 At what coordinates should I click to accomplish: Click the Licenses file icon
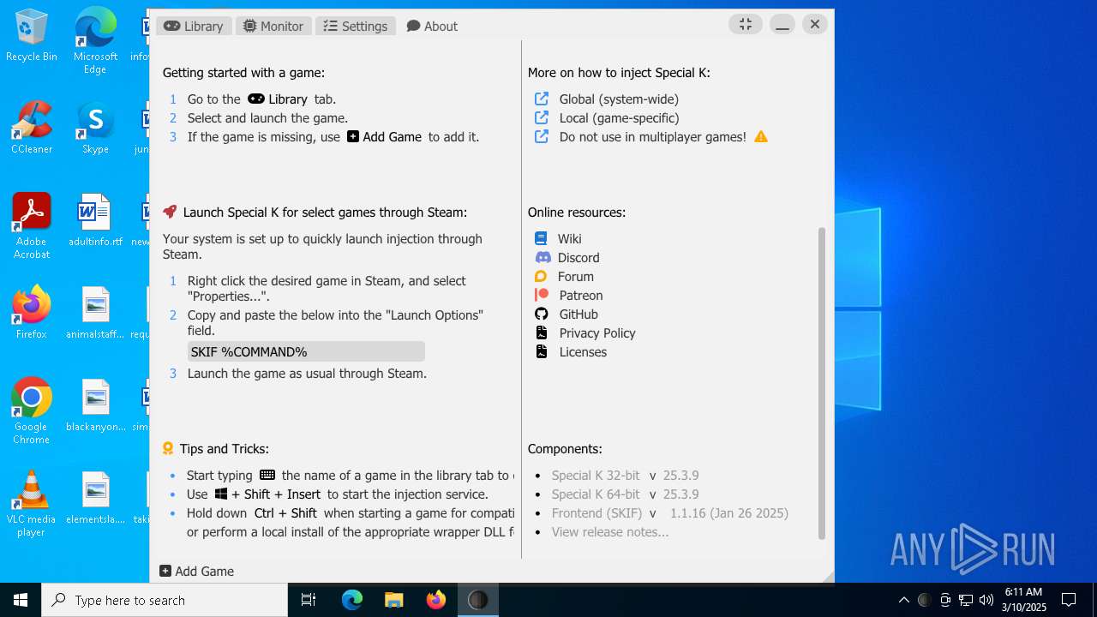(x=542, y=352)
